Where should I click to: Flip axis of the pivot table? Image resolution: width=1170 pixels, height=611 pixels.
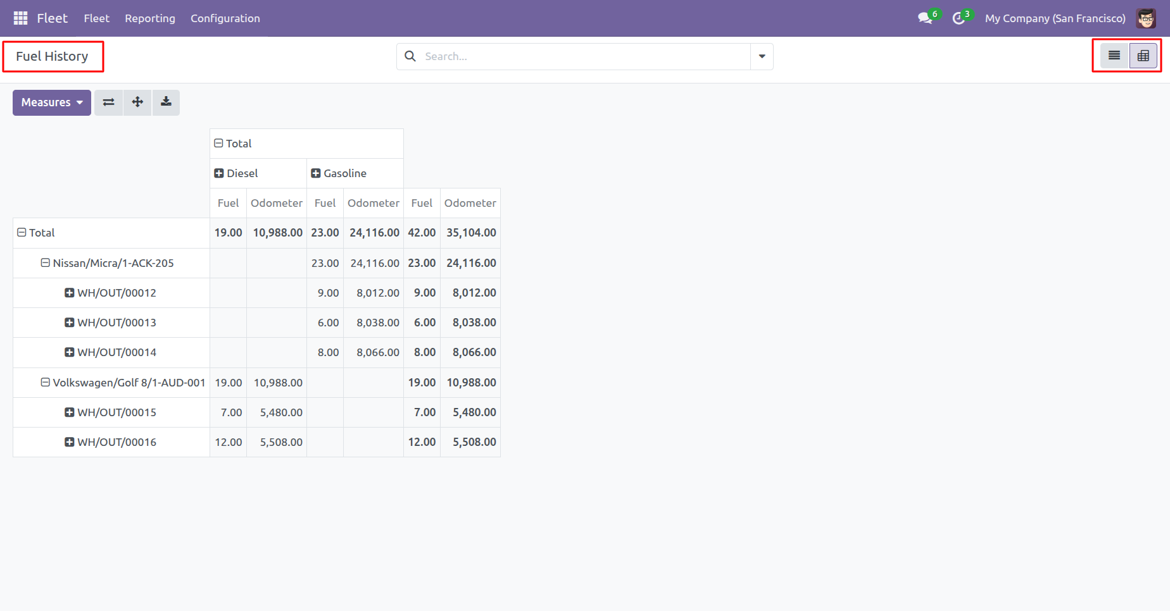tap(109, 102)
